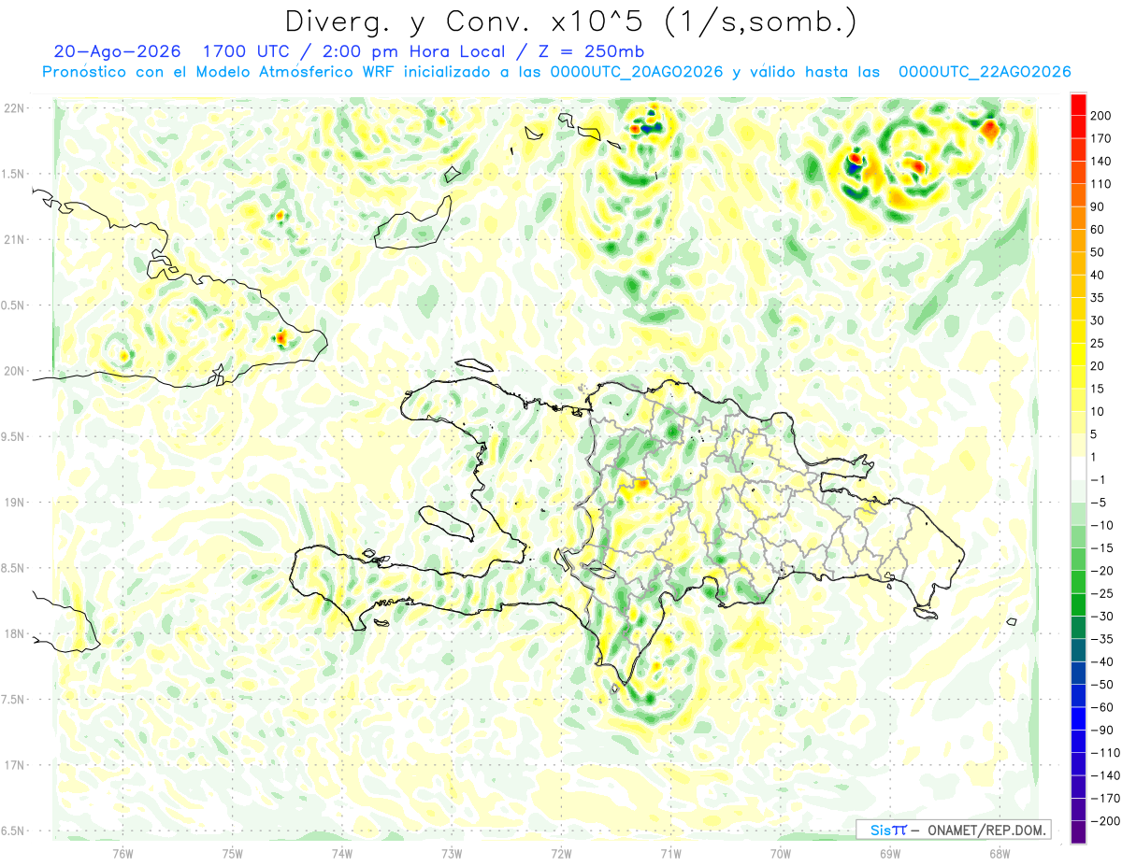Viewport: 1122px width, 866px height.
Task: Click the 'ONAMET/REP.DOM.' credit label
Action: point(986,831)
